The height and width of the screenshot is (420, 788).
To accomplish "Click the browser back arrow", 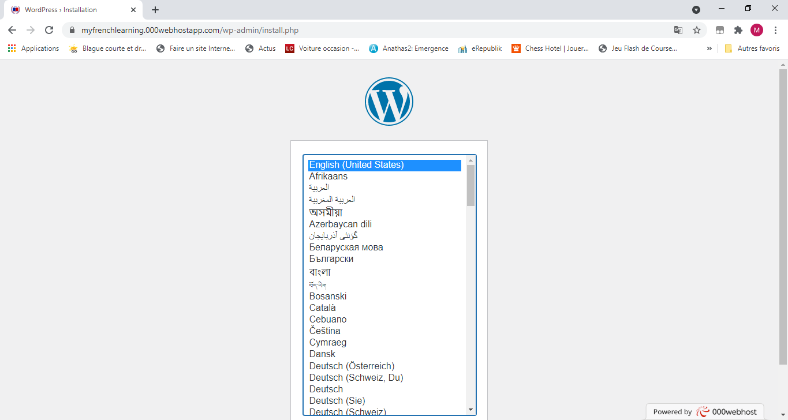I will coord(12,30).
